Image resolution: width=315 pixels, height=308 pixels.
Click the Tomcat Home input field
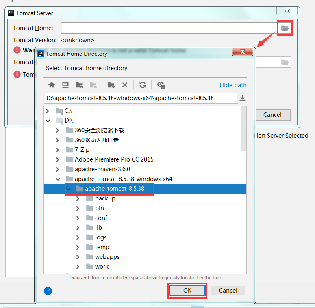pos(169,28)
